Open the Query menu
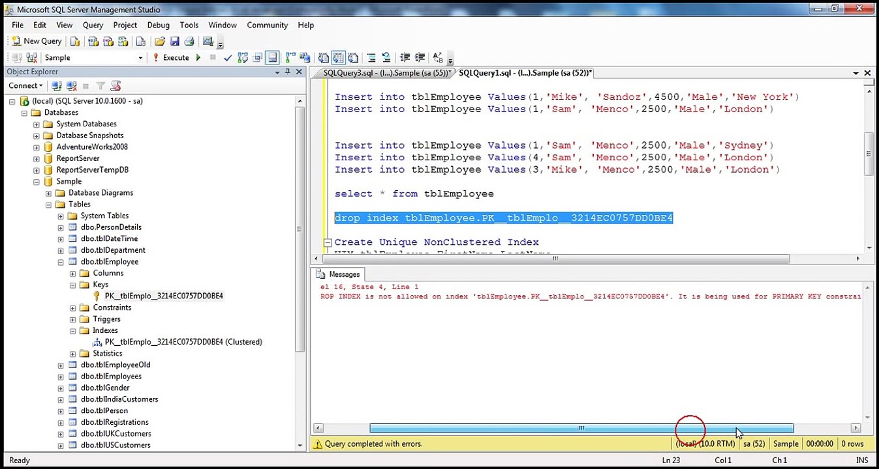Image resolution: width=879 pixels, height=469 pixels. pyautogui.click(x=93, y=25)
